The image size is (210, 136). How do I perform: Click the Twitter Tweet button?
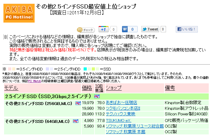click(150, 29)
